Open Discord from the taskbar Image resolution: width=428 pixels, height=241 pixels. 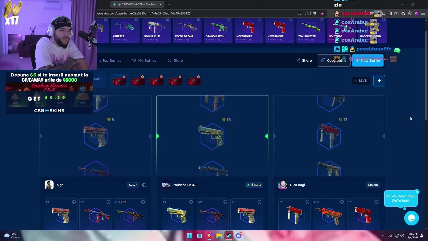239,236
